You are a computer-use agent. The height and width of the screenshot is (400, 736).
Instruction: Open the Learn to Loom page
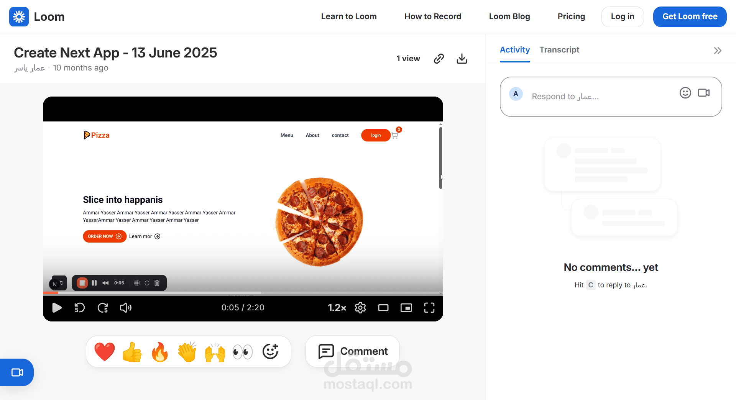(x=349, y=16)
